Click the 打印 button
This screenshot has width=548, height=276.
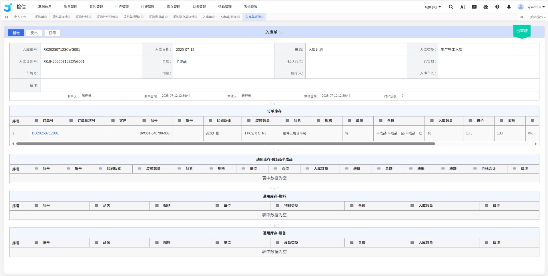[52, 33]
